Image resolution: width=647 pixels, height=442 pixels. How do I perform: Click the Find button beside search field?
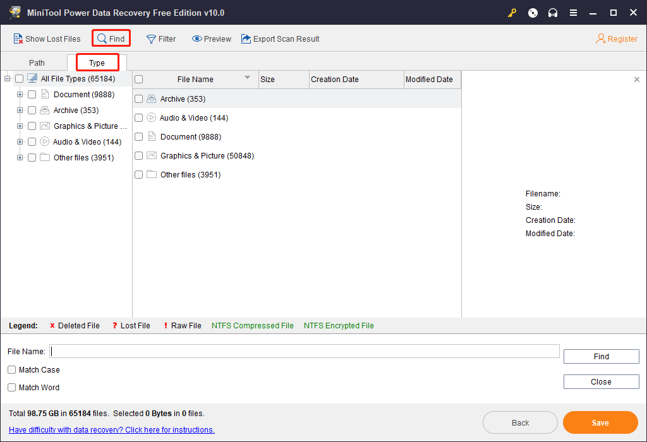point(602,357)
